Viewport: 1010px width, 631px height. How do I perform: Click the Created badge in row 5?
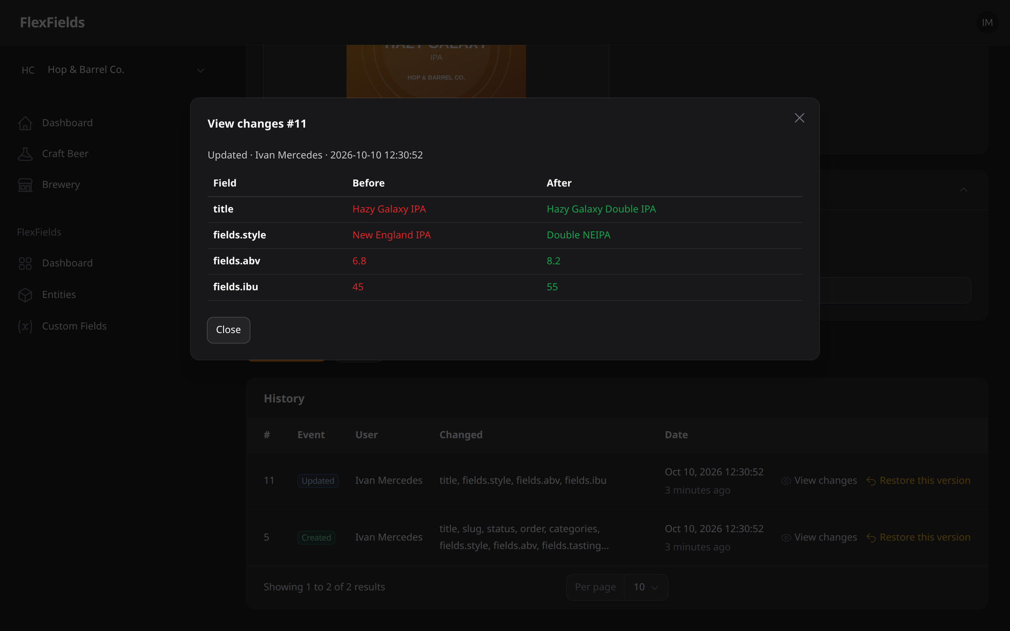pos(316,537)
